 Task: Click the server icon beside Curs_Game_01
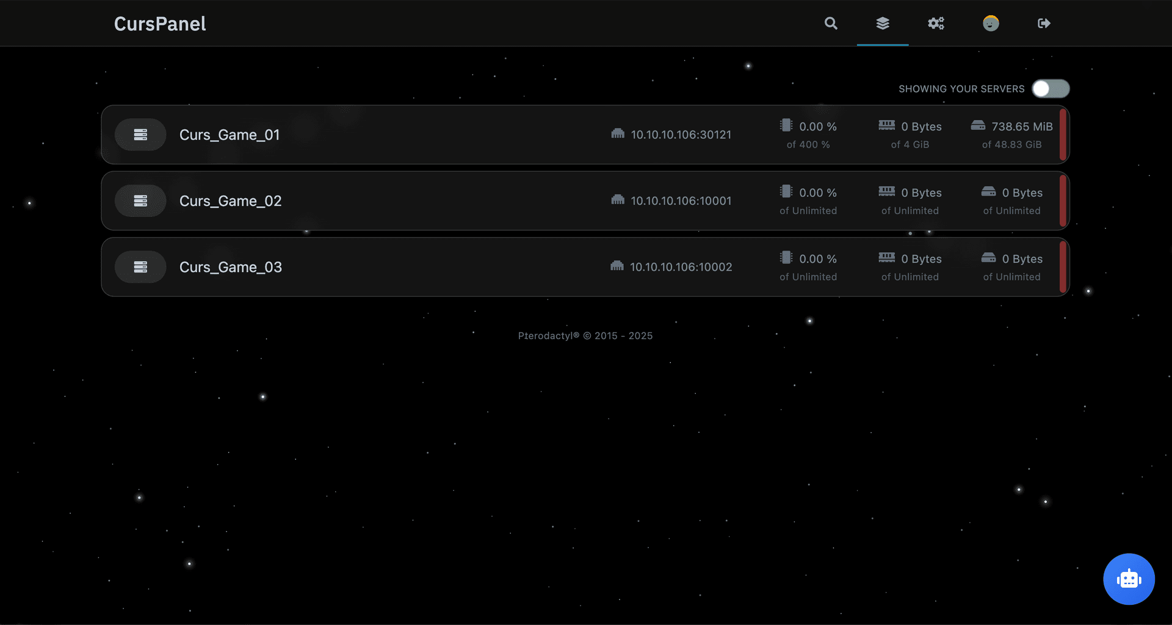(140, 135)
